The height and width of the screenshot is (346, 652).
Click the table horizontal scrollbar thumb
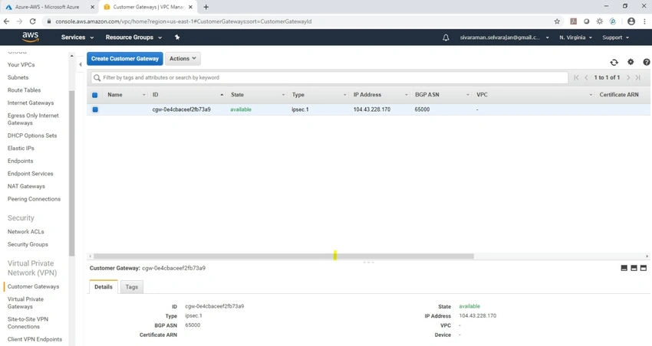pyautogui.click(x=284, y=256)
